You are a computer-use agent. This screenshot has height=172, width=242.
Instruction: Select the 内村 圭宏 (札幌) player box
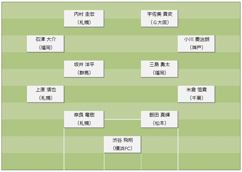click(x=84, y=19)
